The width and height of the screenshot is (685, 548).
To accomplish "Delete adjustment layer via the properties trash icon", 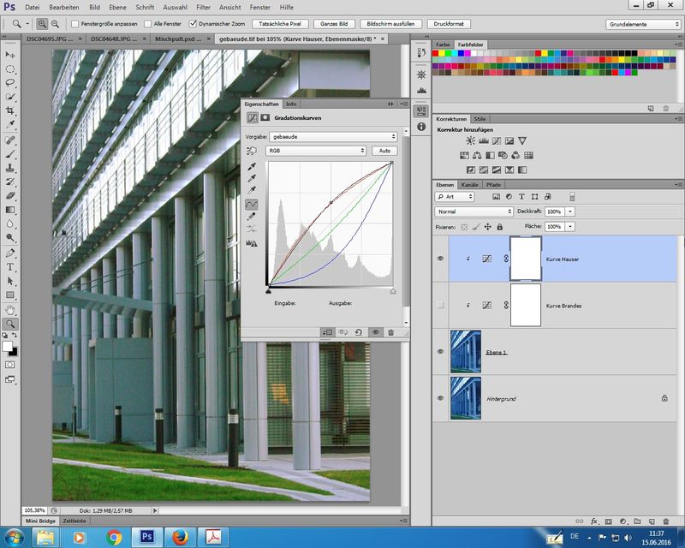I will pos(390,332).
